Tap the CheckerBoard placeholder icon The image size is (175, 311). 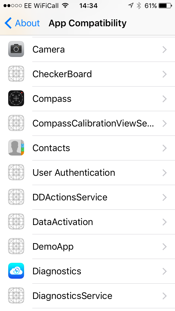click(x=16, y=74)
